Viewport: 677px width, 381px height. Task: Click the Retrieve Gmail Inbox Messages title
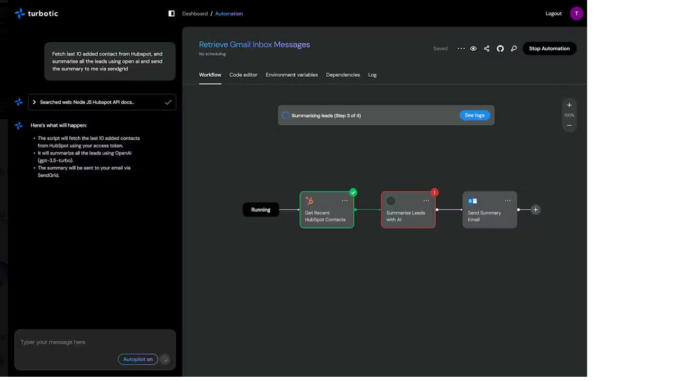point(254,44)
